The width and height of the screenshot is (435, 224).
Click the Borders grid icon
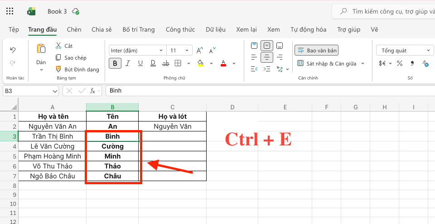[x=178, y=64]
